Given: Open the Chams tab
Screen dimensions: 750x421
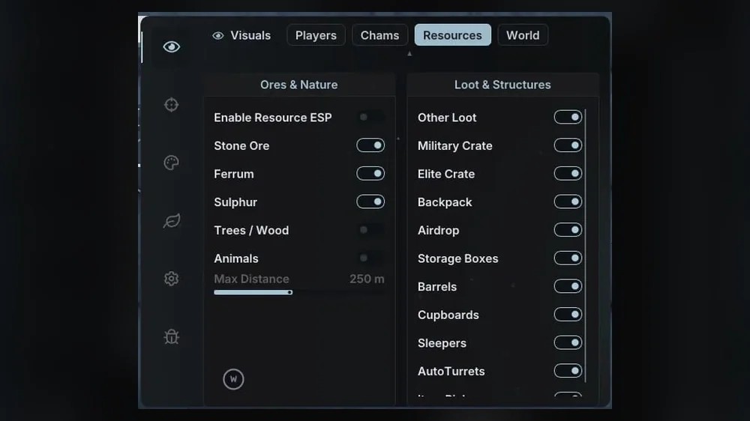Looking at the screenshot, I should (379, 35).
